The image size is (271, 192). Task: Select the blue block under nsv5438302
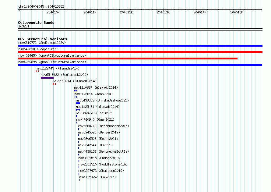pos(78,103)
